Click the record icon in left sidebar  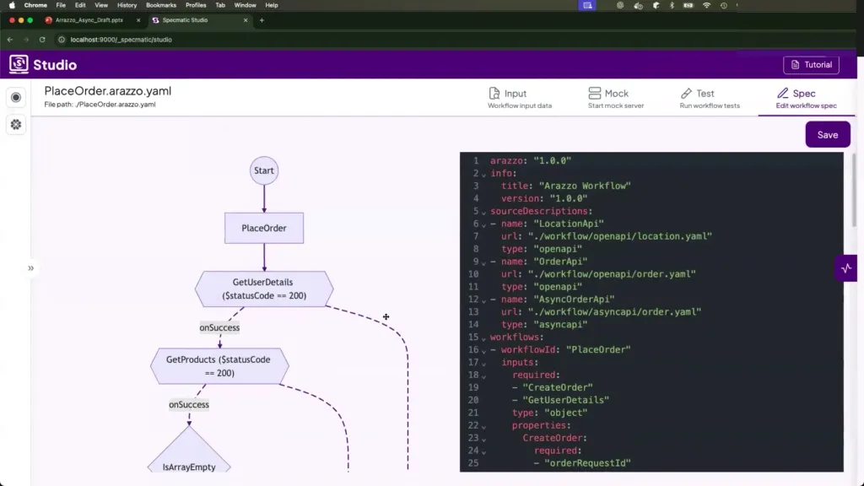16,98
